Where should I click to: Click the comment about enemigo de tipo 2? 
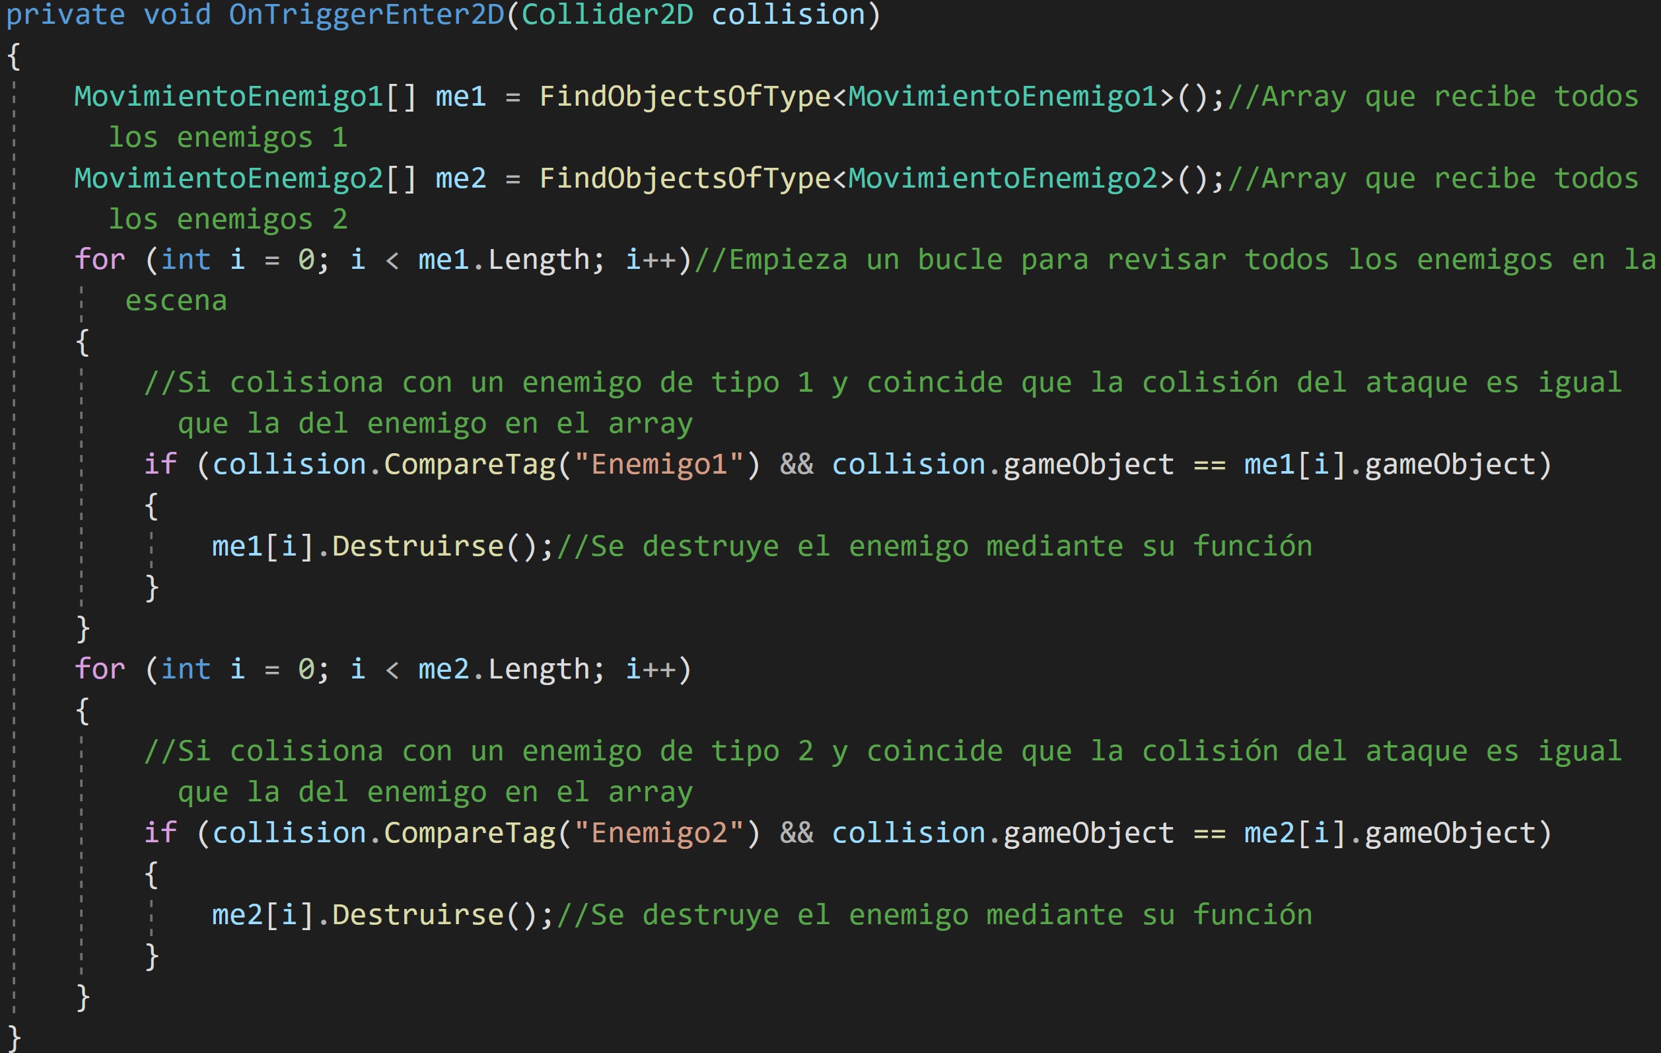(883, 750)
